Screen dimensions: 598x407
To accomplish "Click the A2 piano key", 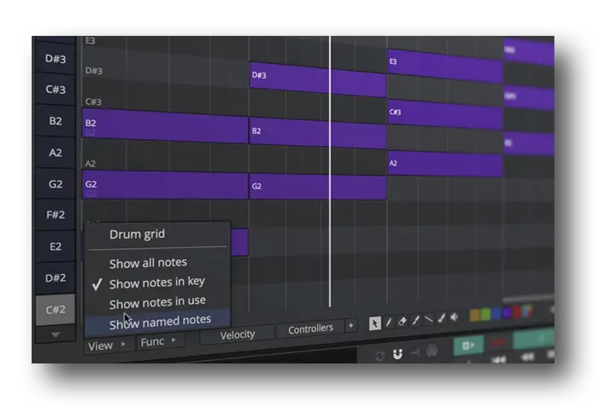I will pos(56,153).
